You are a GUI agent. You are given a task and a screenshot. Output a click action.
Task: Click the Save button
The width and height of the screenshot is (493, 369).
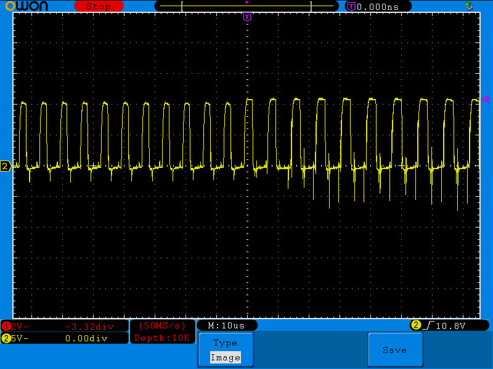point(395,349)
